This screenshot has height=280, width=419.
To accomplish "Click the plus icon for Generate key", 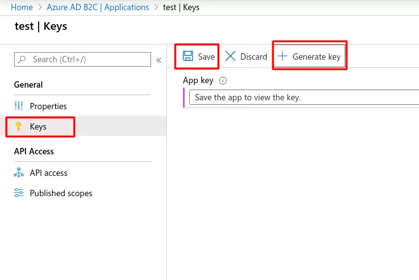I will (x=283, y=56).
